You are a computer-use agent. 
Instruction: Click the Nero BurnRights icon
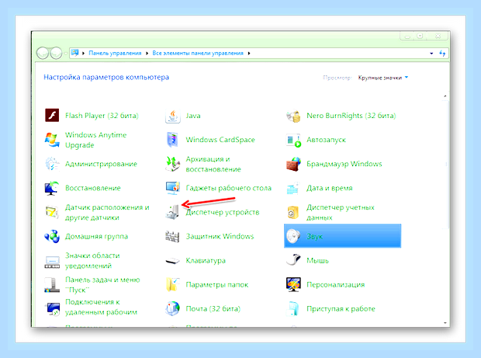point(293,116)
